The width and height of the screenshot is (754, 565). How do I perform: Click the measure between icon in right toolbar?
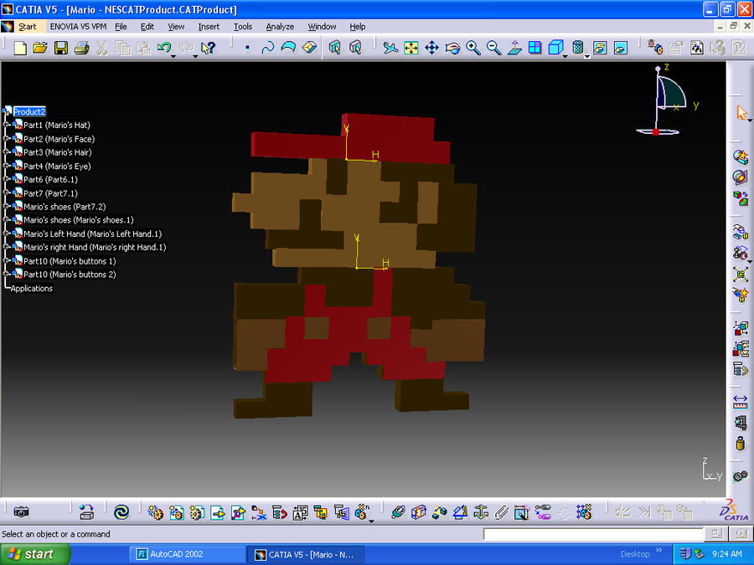click(741, 403)
